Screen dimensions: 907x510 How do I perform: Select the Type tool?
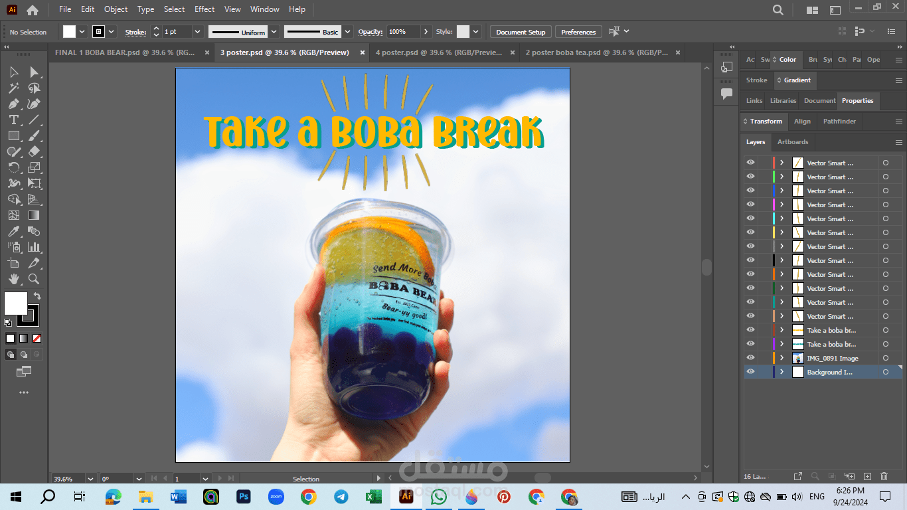click(x=14, y=120)
